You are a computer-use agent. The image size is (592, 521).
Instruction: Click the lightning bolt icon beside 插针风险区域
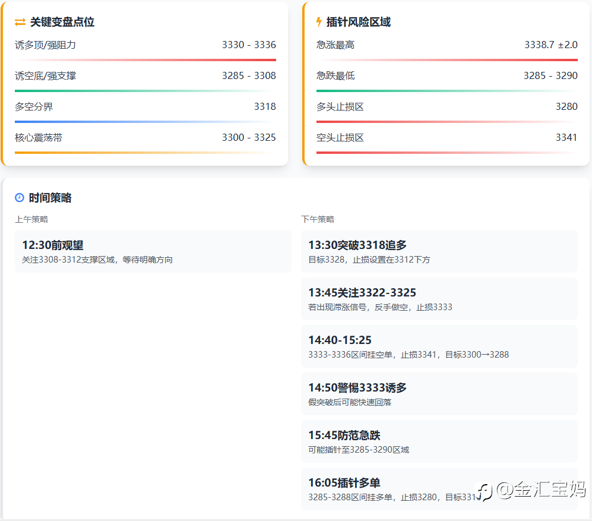tap(319, 23)
